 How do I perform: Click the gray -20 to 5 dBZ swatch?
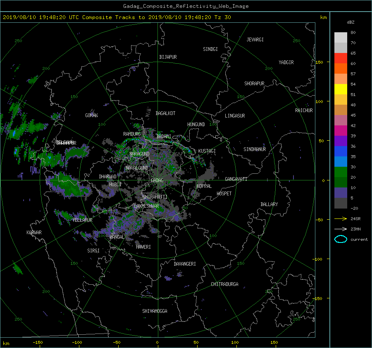(341, 203)
